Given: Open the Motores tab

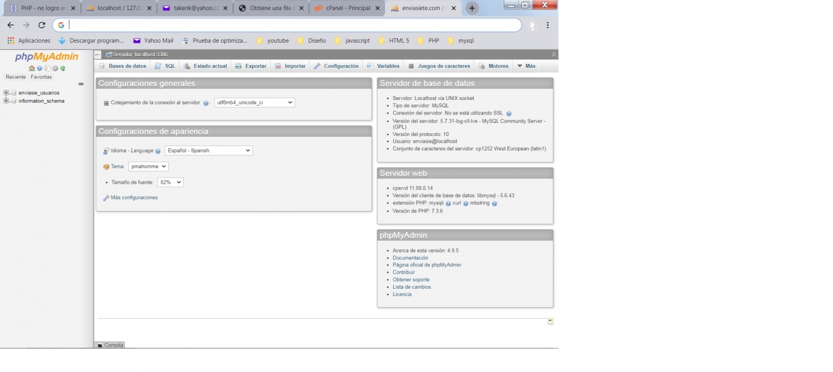Looking at the screenshot, I should point(494,66).
